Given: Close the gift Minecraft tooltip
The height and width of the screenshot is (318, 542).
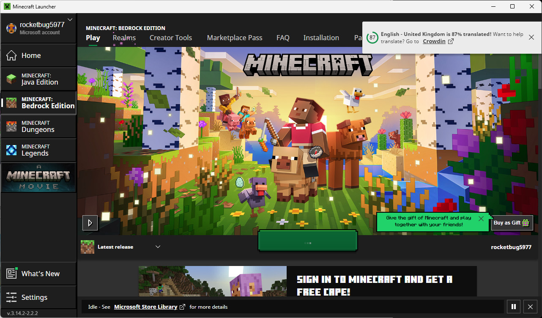Looking at the screenshot, I should click(481, 219).
